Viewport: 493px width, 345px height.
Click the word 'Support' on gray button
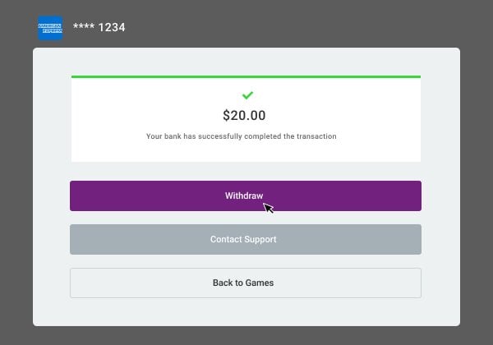click(260, 239)
